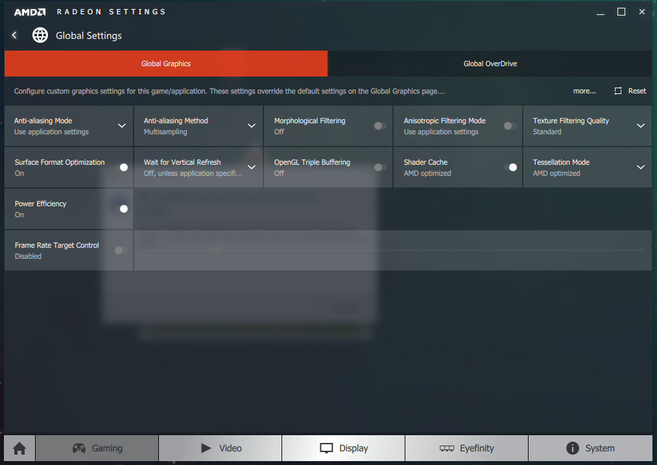Click the OpenGL Triple Buffering label
The height and width of the screenshot is (465, 657).
click(312, 162)
